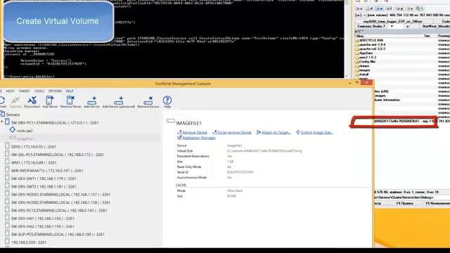Select server SW-DEV-SWT1
The height and width of the screenshot is (253, 450).
44,179
